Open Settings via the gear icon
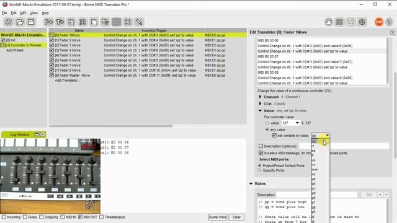Viewport: 397px width, 223px height. (362, 22)
